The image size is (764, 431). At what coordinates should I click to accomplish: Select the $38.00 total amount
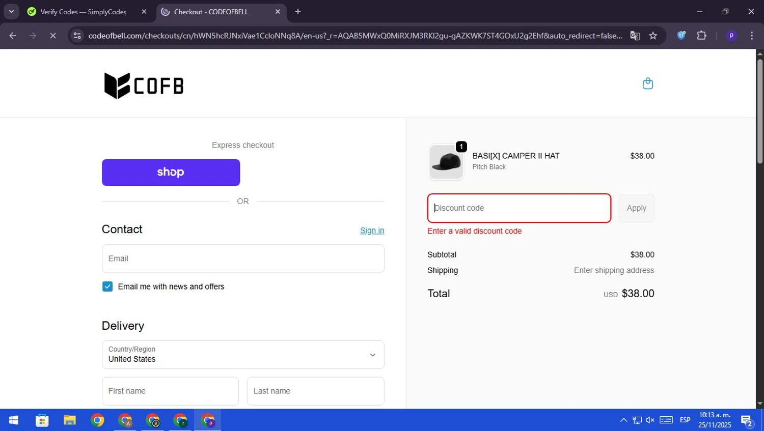(x=638, y=294)
